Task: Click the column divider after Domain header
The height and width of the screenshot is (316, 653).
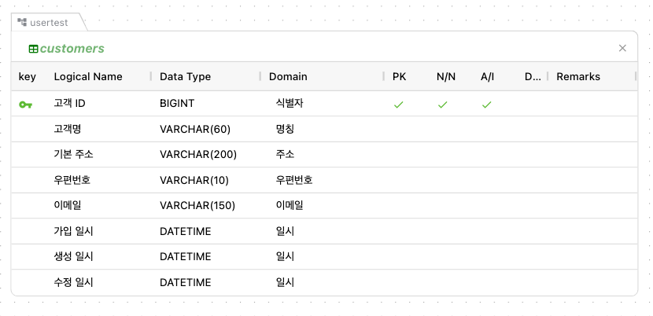Action: coord(384,76)
